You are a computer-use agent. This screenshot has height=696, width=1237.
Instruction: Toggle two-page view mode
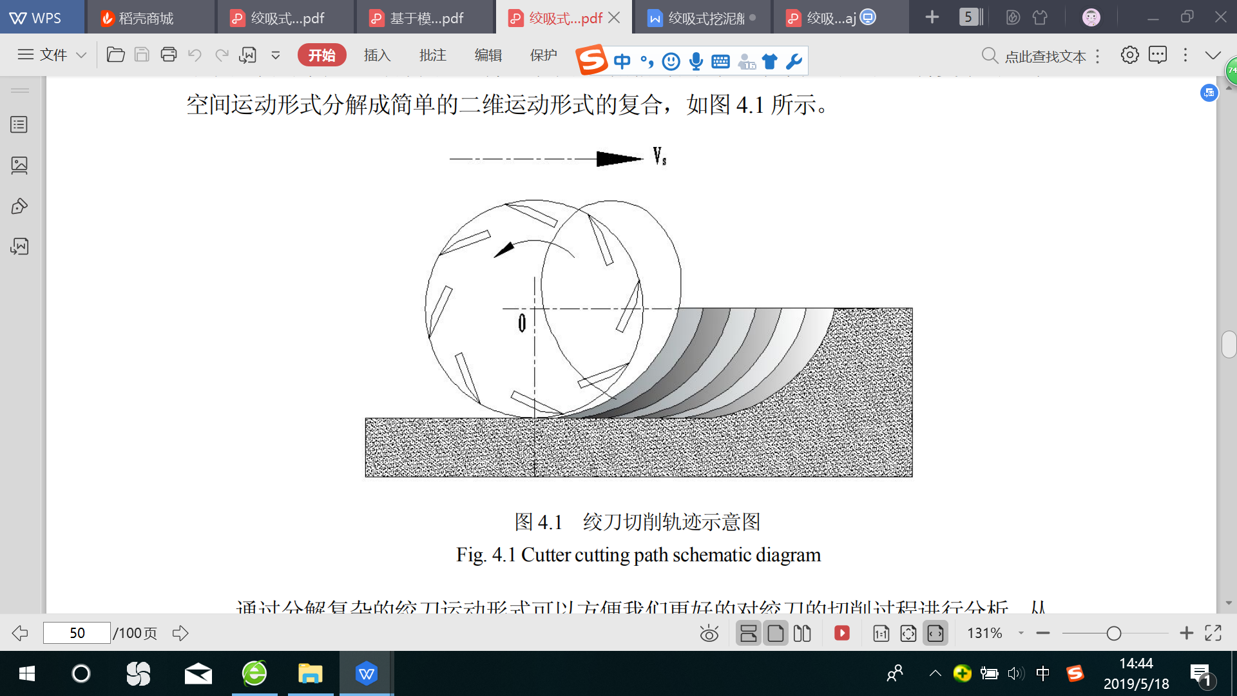point(802,633)
